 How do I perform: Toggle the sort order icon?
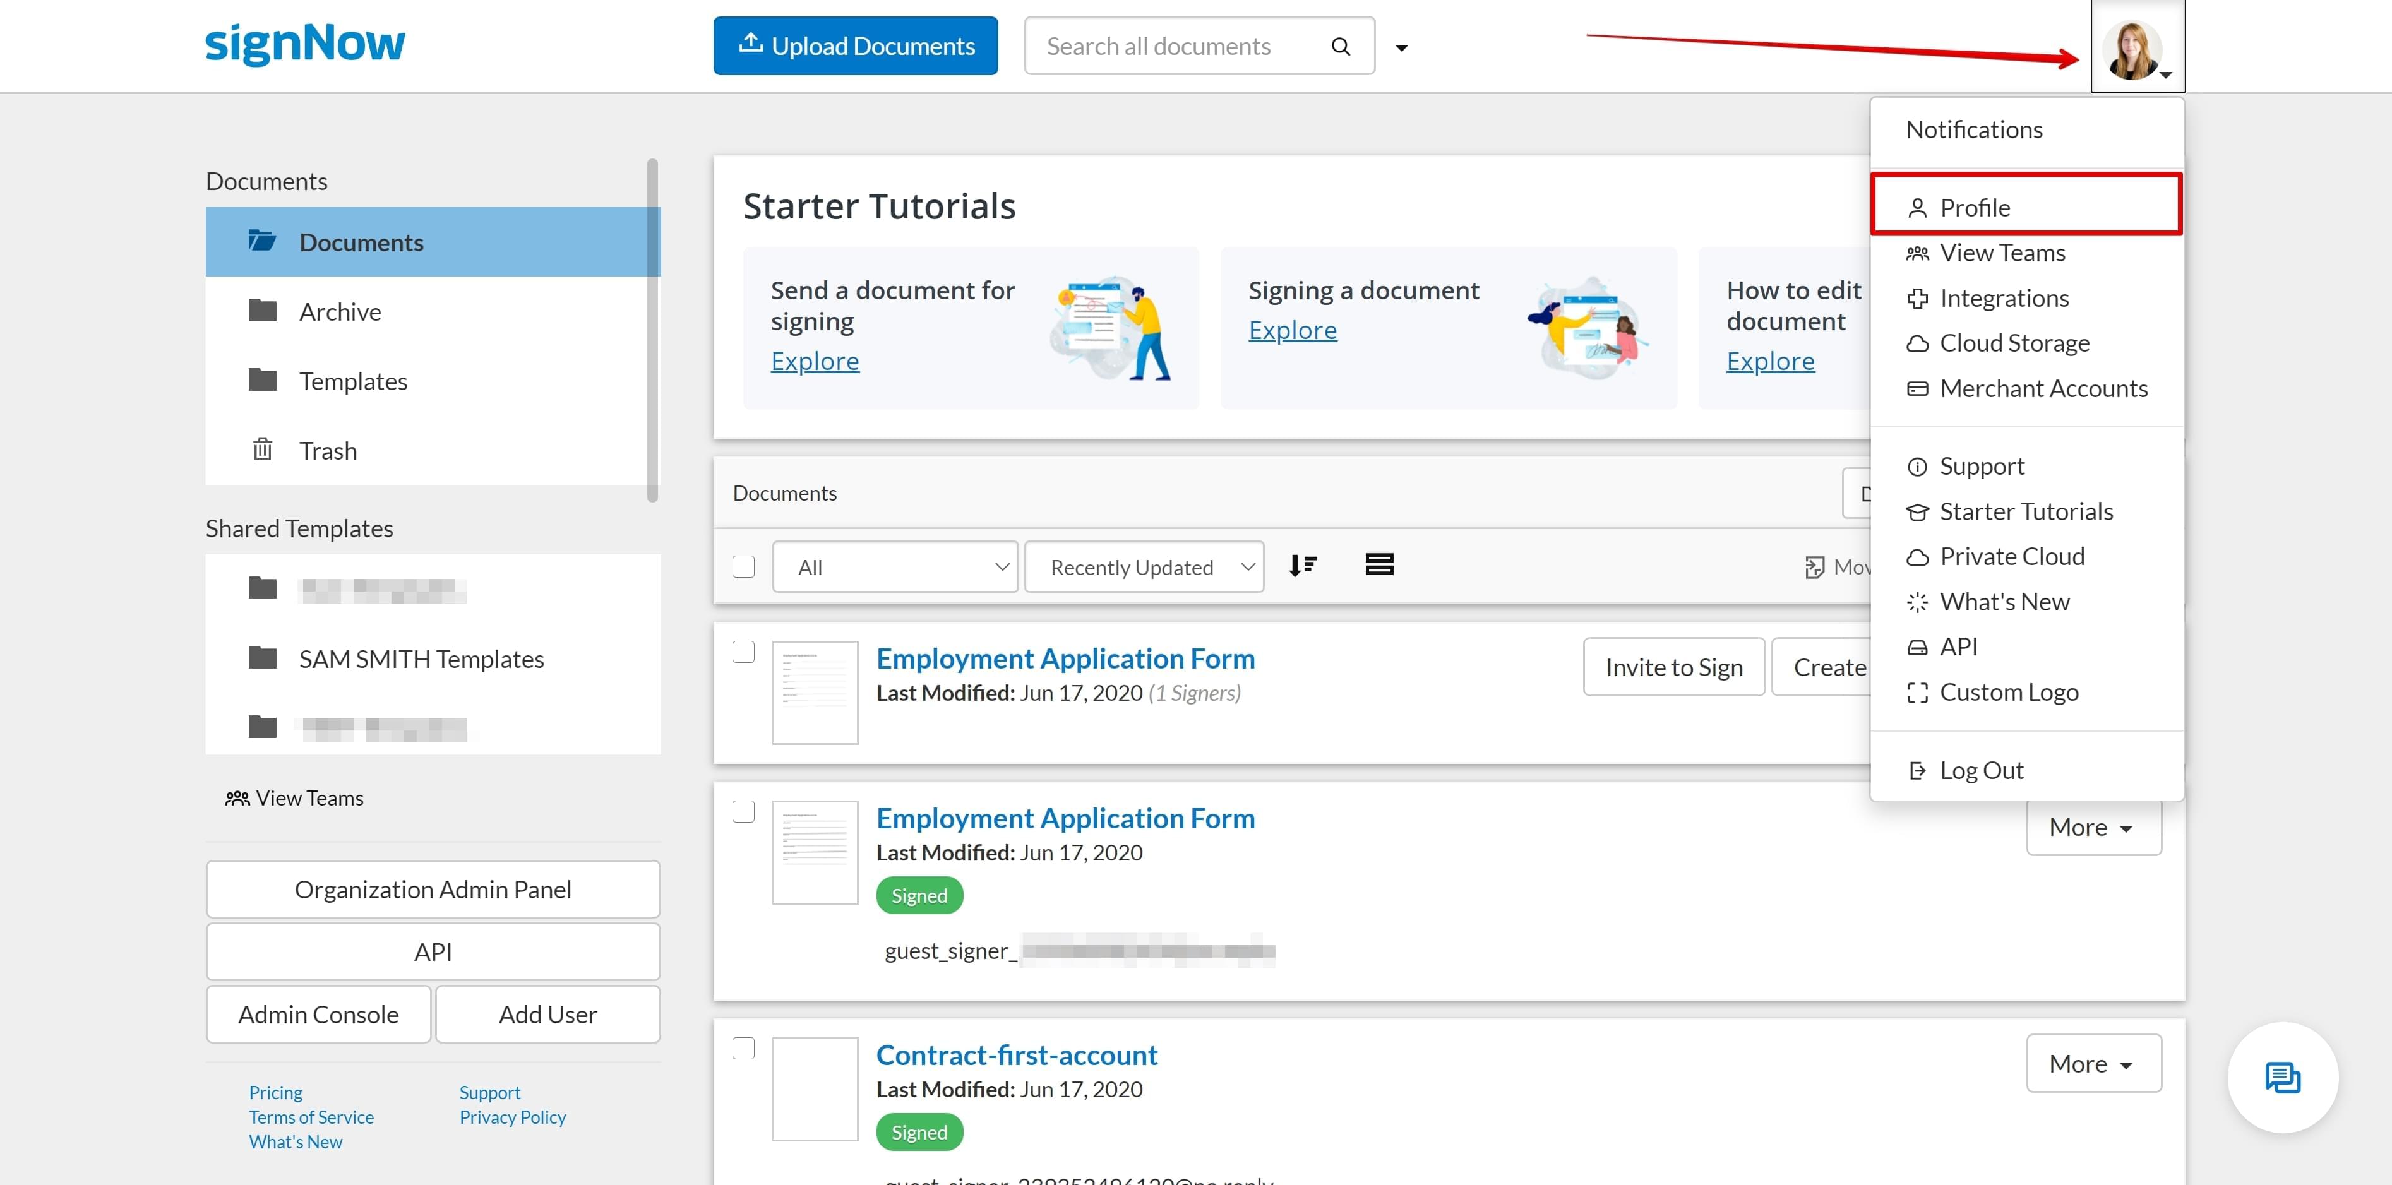(x=1303, y=564)
